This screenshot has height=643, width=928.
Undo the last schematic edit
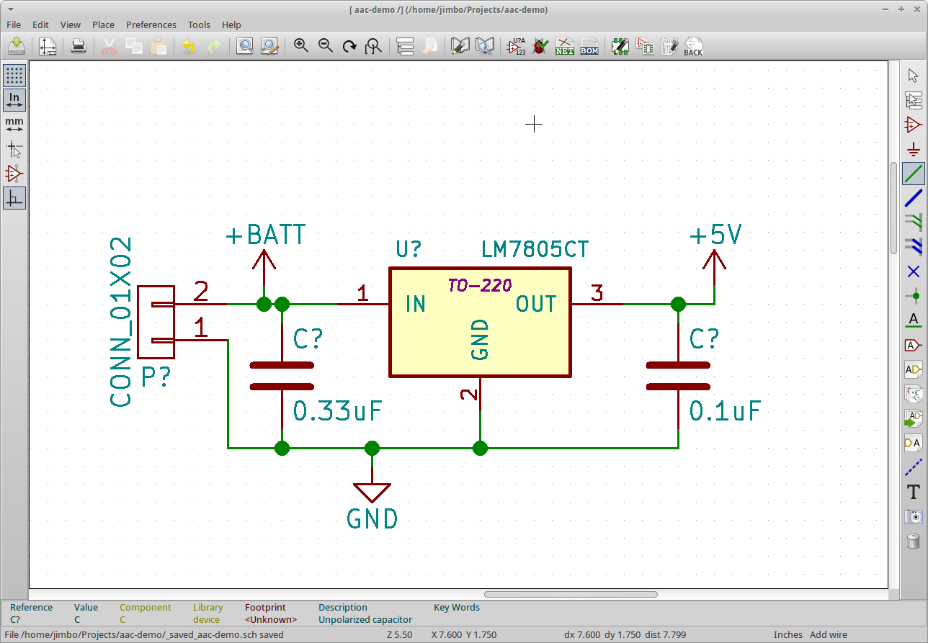tap(187, 46)
